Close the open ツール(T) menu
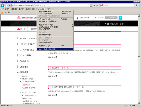 (x=40, y=9)
